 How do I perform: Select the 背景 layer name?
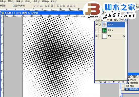click(110, 36)
